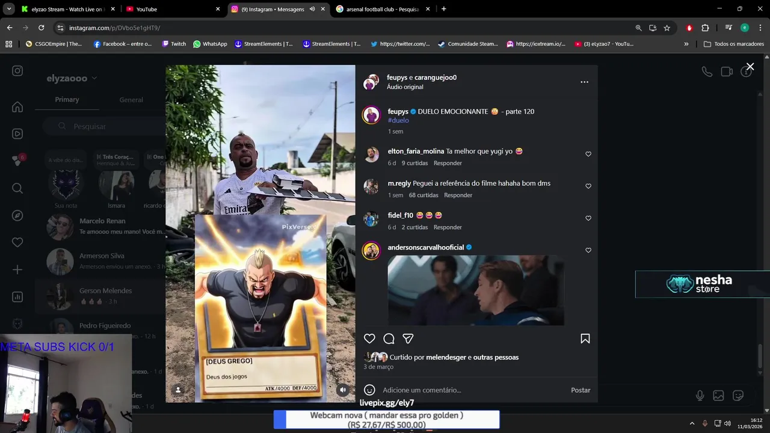Reply to elton_faria_molina's comment
Screen dimensions: 770x433
coord(448,163)
